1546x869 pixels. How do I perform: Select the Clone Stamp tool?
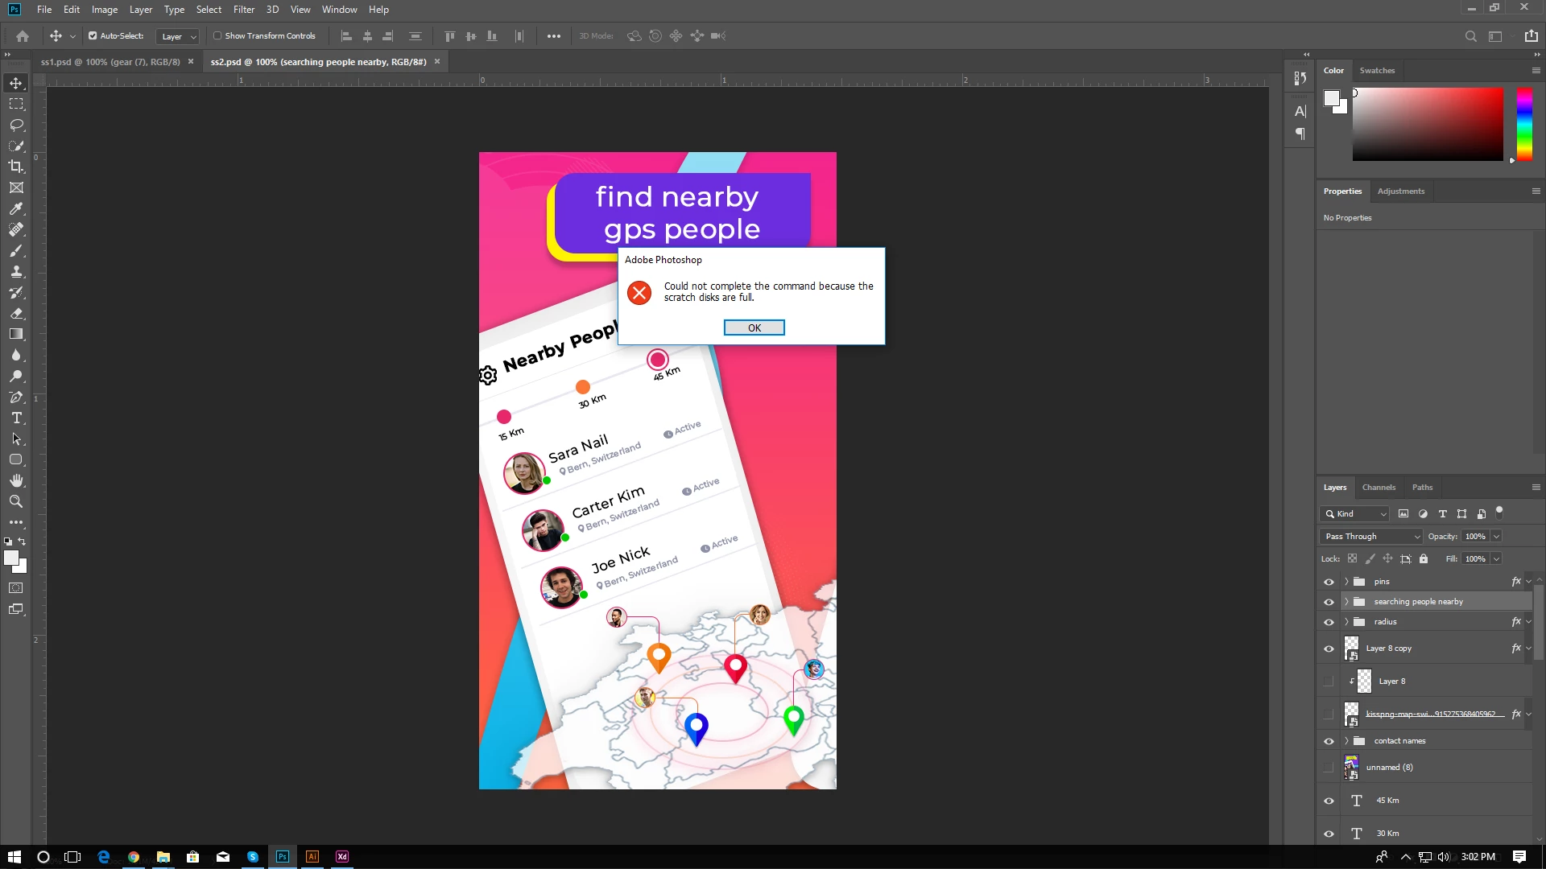16,271
